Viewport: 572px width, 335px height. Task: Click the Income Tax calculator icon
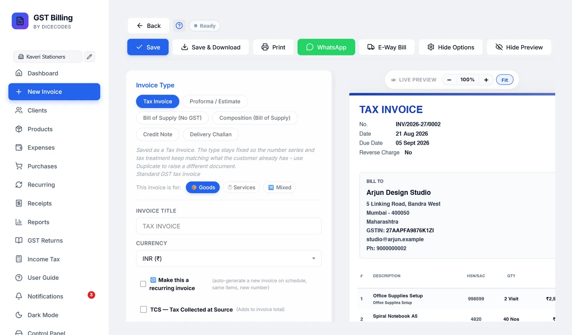click(19, 259)
